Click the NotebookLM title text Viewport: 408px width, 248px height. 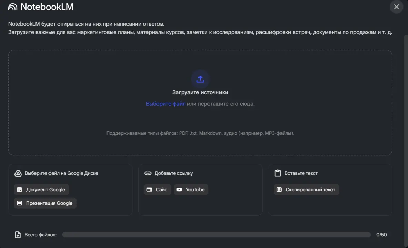pyautogui.click(x=47, y=7)
